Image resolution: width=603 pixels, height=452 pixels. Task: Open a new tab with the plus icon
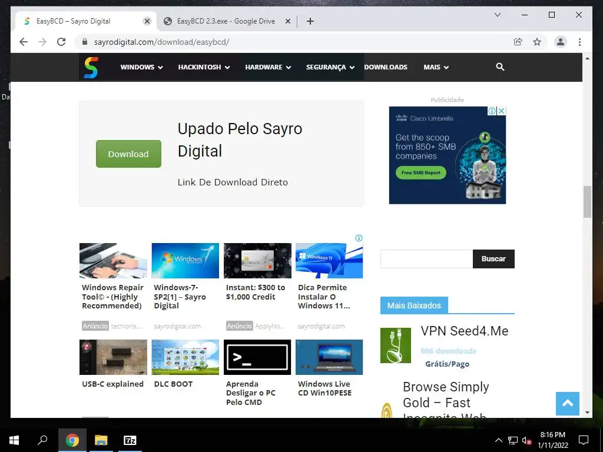click(x=310, y=21)
